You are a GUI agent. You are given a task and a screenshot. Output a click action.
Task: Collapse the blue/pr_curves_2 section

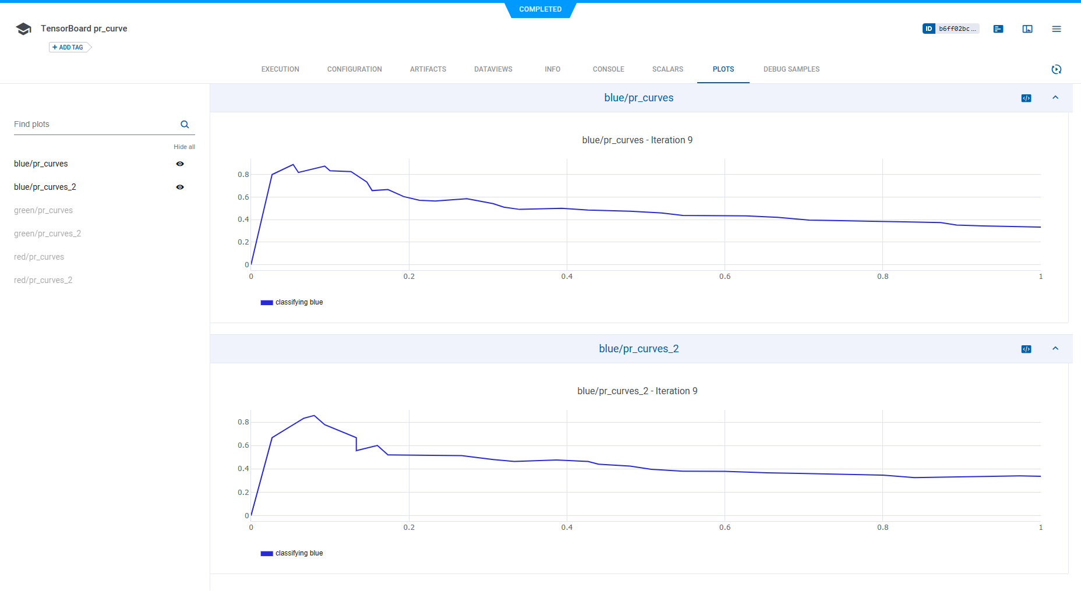pyautogui.click(x=1055, y=349)
